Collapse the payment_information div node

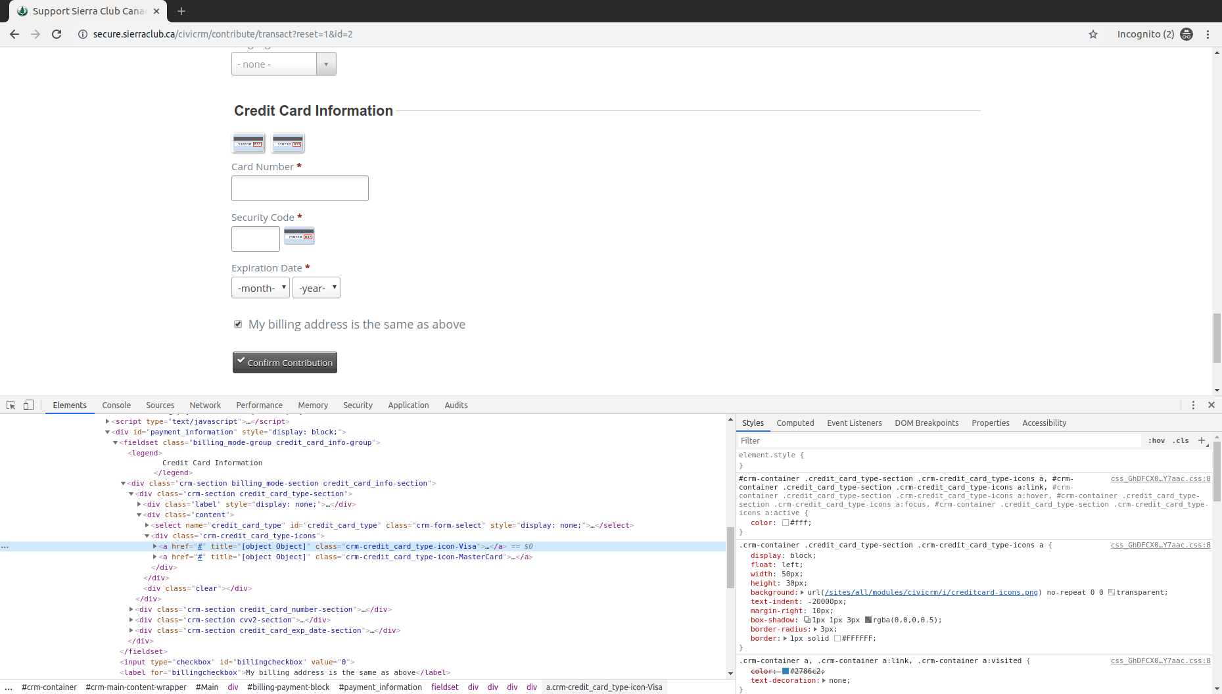click(x=108, y=432)
